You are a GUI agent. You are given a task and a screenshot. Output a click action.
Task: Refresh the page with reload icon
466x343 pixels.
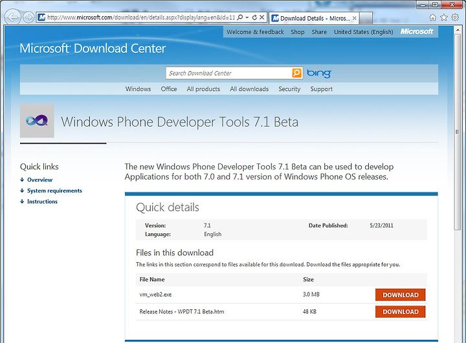[x=254, y=17]
